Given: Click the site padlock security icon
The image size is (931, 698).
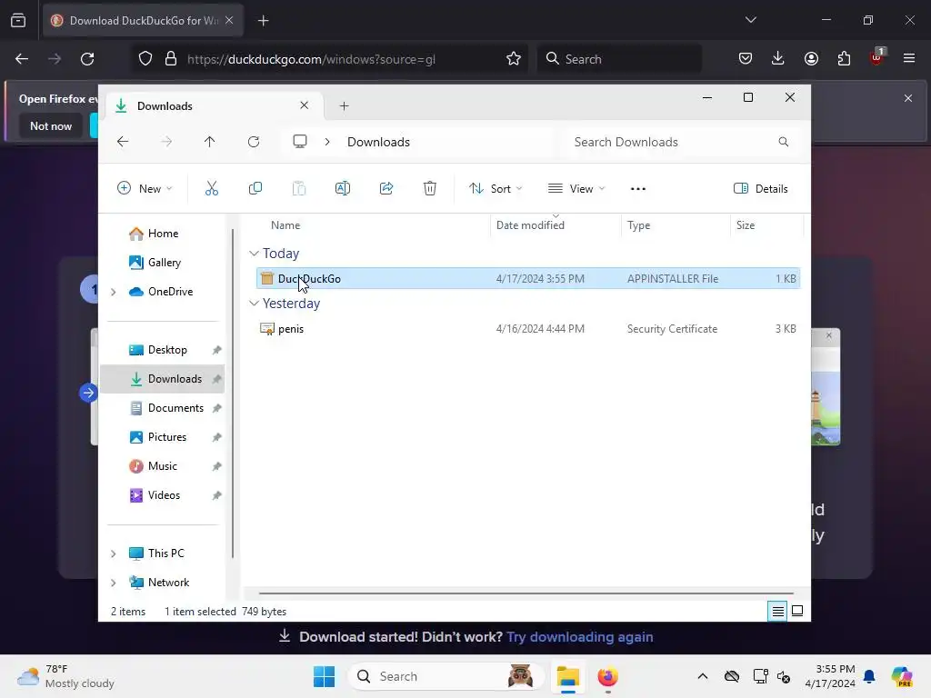Looking at the screenshot, I should point(171,59).
